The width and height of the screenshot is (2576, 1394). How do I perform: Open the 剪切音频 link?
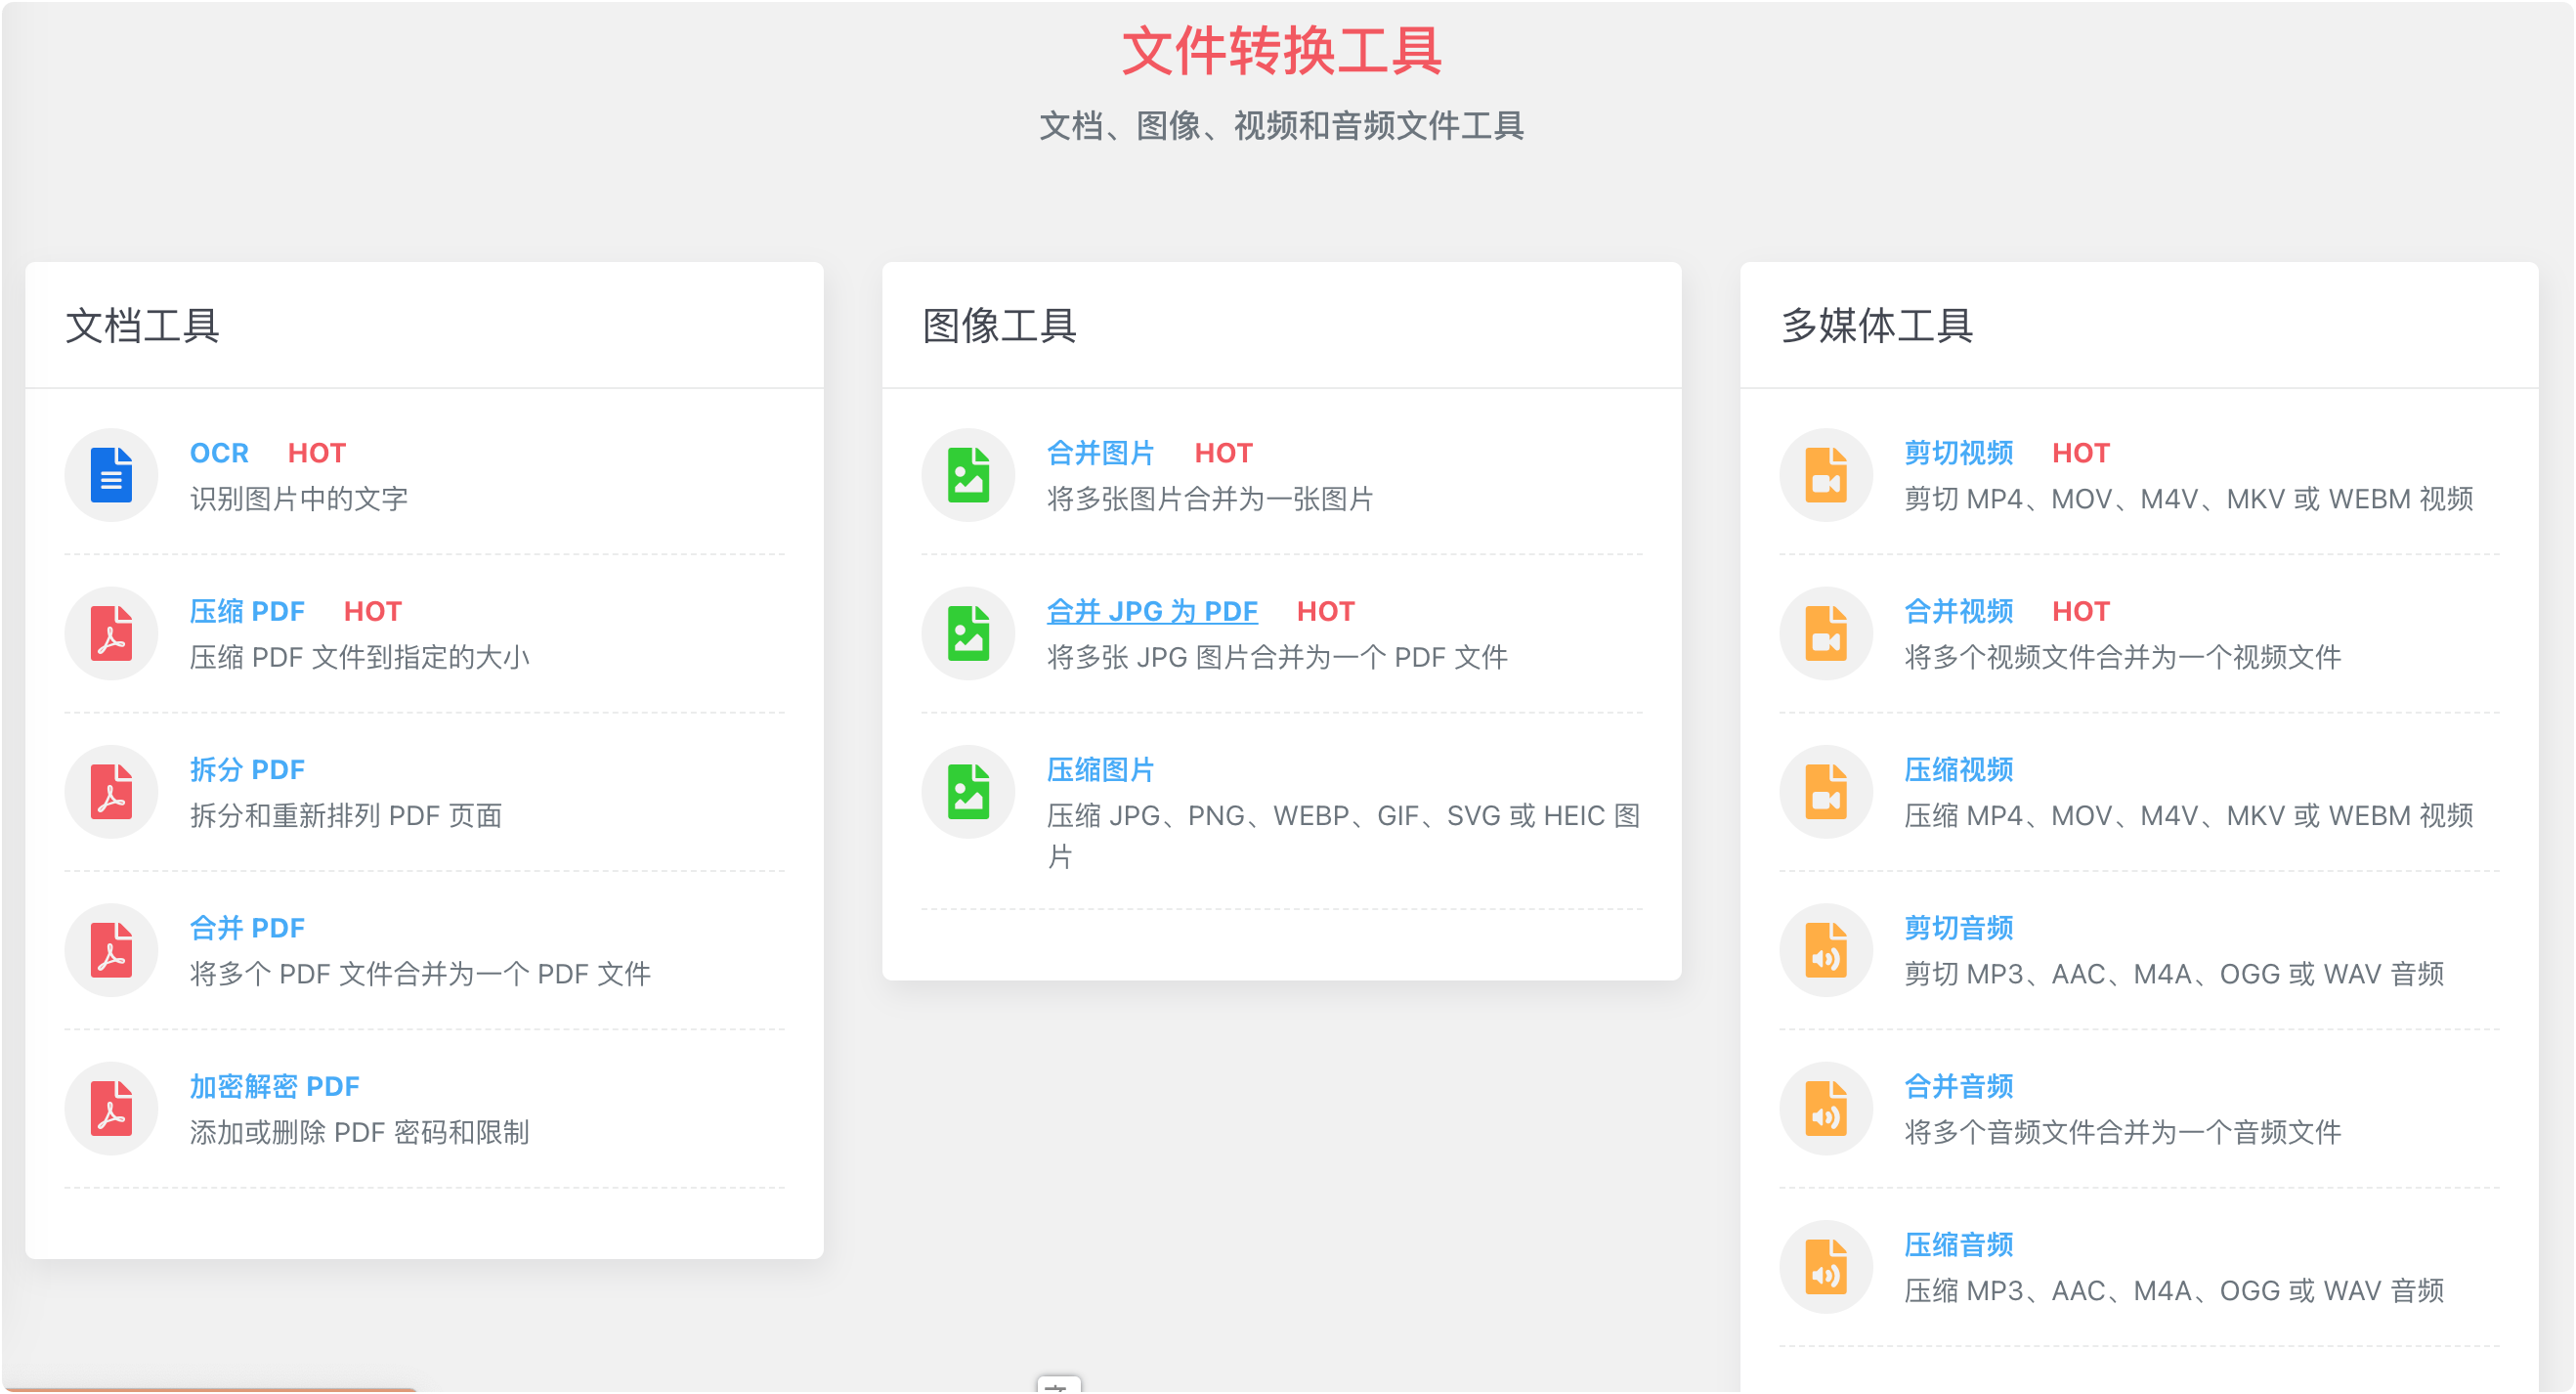click(1958, 929)
